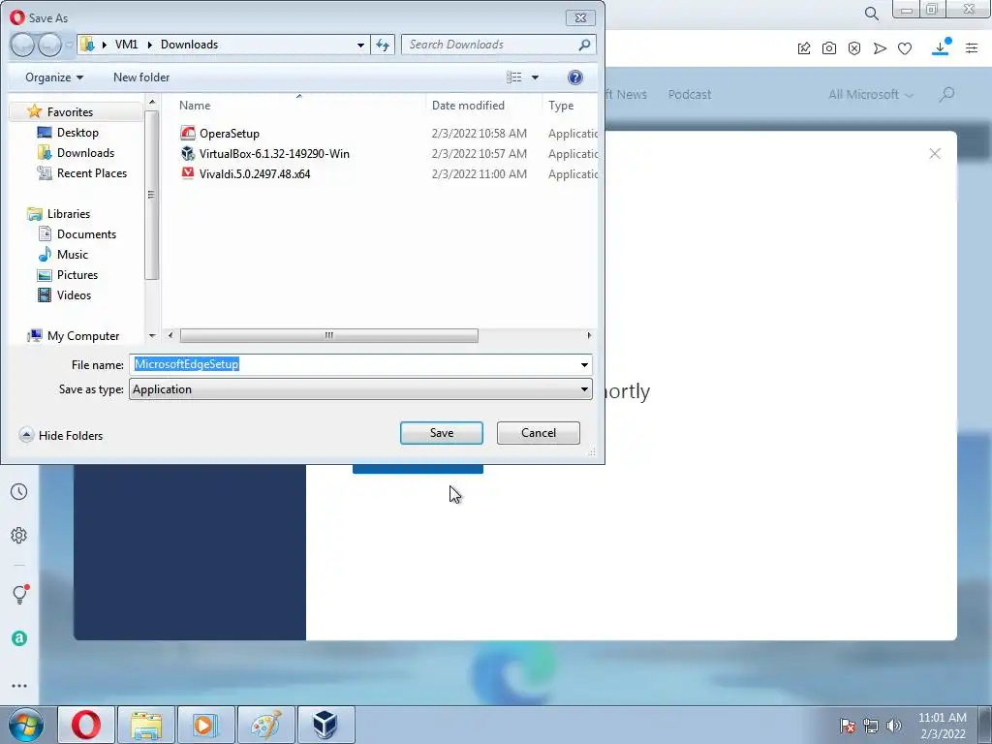The width and height of the screenshot is (992, 744).
Task: Click Downloads in the address breadcrumb
Action: tap(189, 45)
